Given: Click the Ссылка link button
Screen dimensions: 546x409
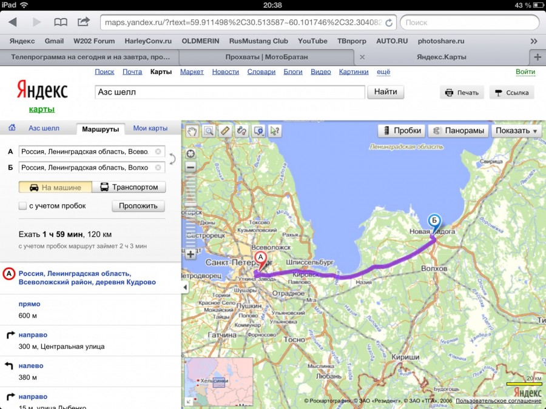Looking at the screenshot, I should [x=511, y=93].
